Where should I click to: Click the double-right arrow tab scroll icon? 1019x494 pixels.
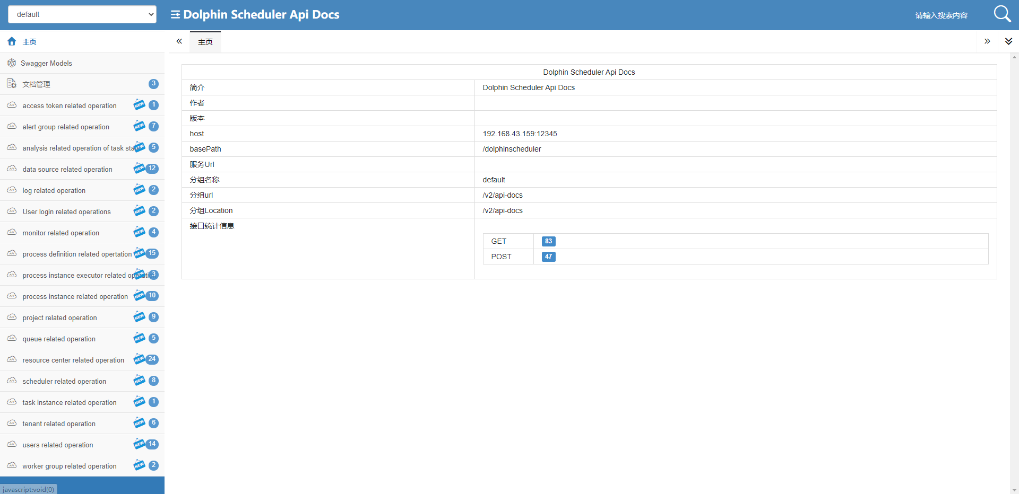click(x=987, y=41)
